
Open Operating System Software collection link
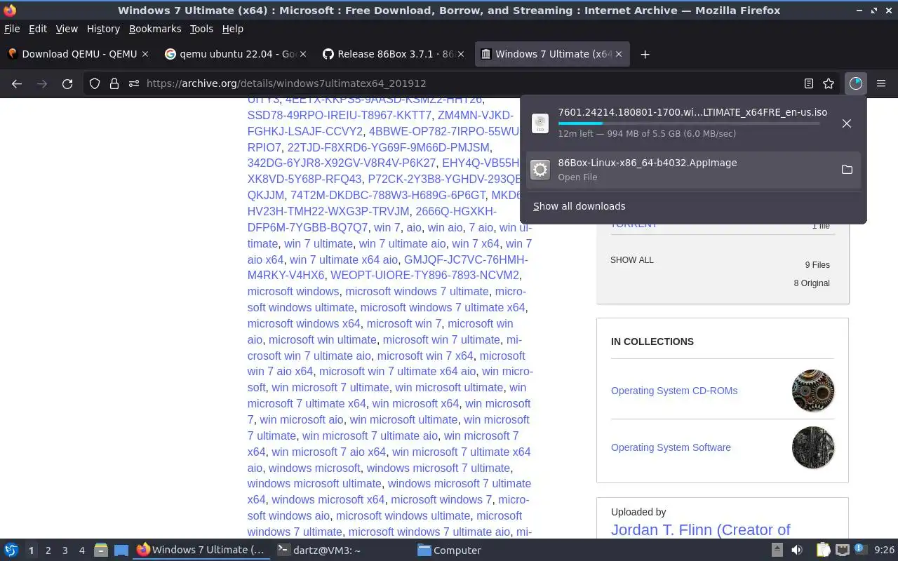(x=671, y=447)
